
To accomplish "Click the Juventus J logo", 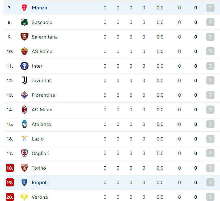I will [x=25, y=81].
